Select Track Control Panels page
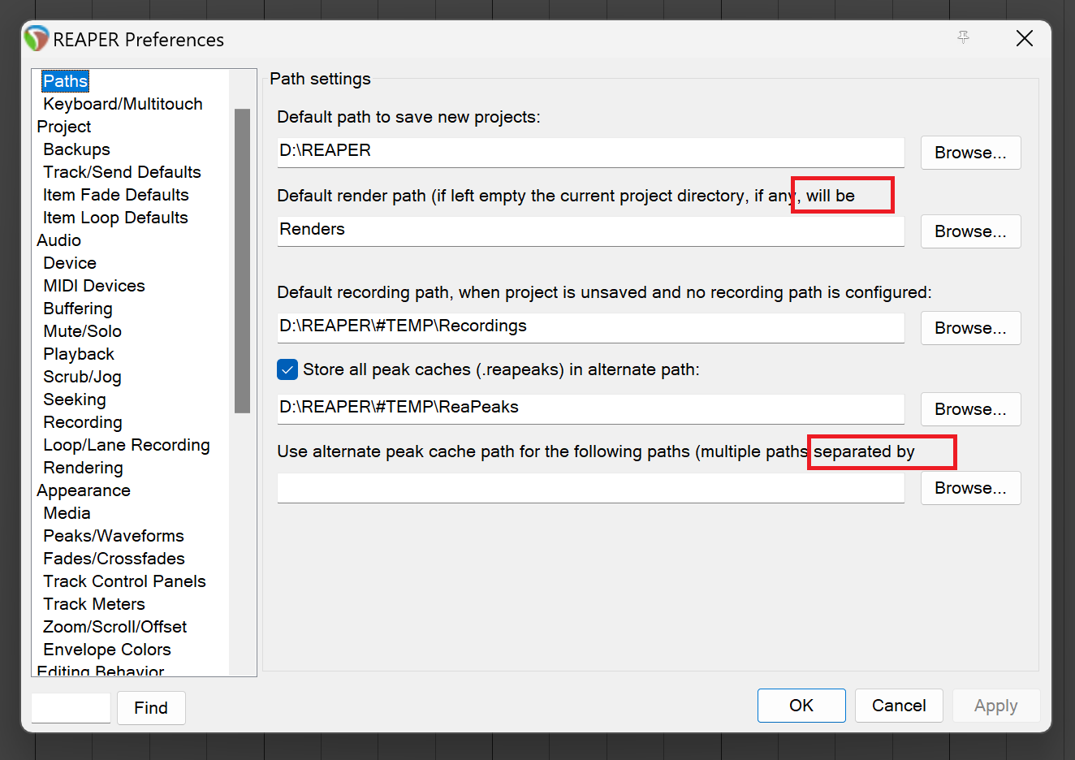Image resolution: width=1075 pixels, height=760 pixels. (x=124, y=581)
